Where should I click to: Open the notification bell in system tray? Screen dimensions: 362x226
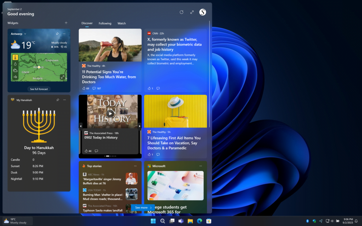(x=356, y=221)
